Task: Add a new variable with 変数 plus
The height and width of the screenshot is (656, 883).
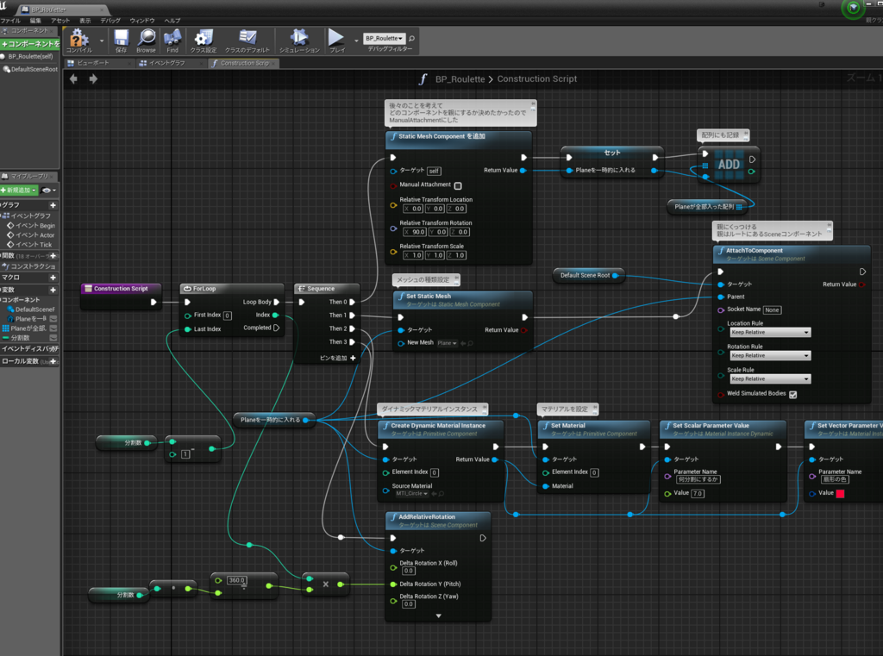Action: pos(53,290)
